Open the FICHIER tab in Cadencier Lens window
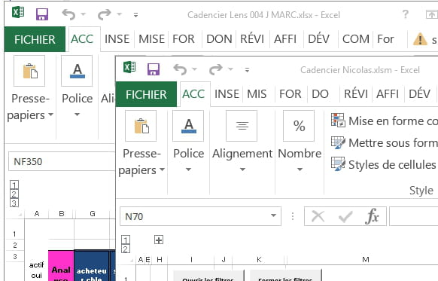 pyautogui.click(x=35, y=39)
